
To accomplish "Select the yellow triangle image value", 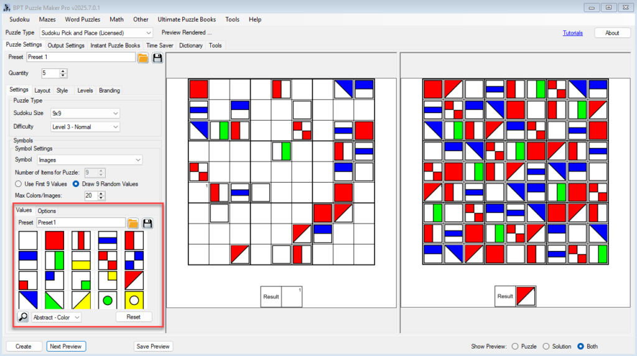I will pos(81,300).
